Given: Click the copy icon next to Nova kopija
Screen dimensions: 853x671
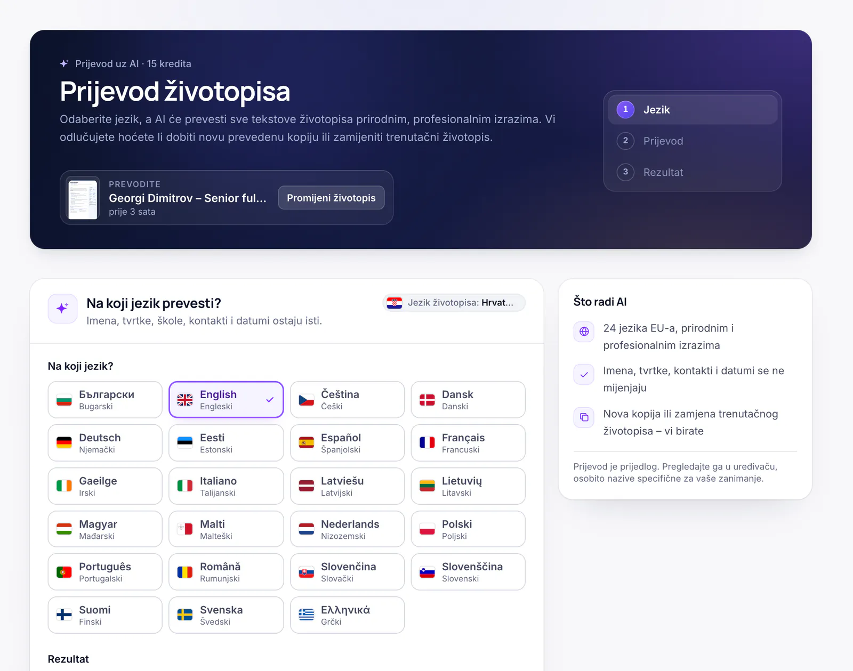Looking at the screenshot, I should 584,417.
